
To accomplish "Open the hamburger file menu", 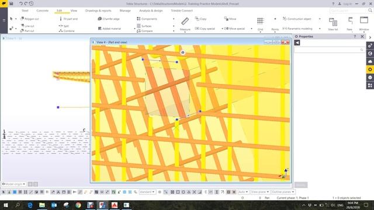I will click(x=4, y=20).
